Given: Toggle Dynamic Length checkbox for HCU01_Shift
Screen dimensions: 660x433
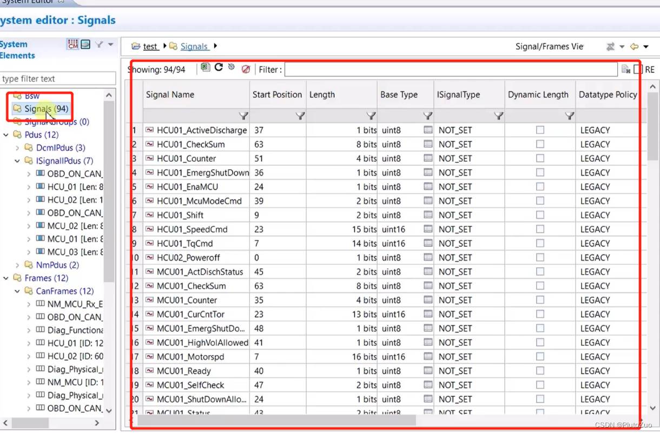Looking at the screenshot, I should pos(540,215).
